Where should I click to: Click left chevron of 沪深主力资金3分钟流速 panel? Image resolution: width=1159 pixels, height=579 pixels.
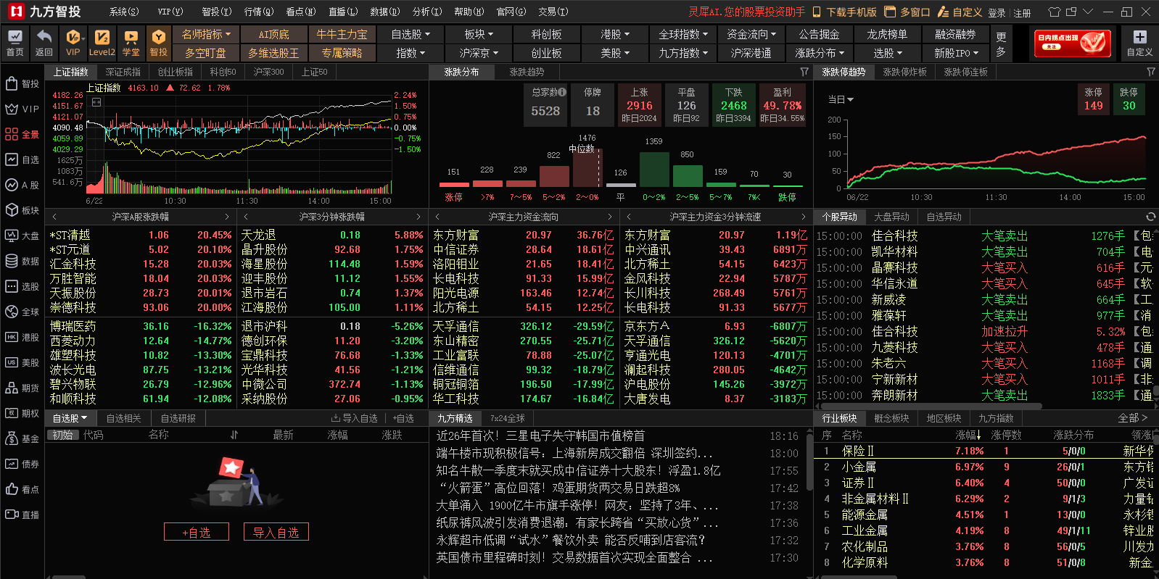coord(629,217)
